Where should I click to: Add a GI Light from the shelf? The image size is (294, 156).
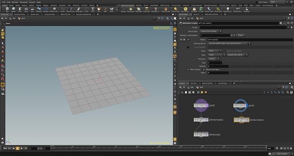pyautogui.click(x=201, y=9)
